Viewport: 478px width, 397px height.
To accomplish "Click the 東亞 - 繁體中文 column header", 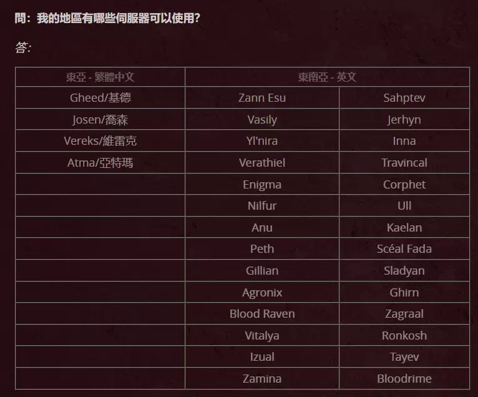I will 100,77.
